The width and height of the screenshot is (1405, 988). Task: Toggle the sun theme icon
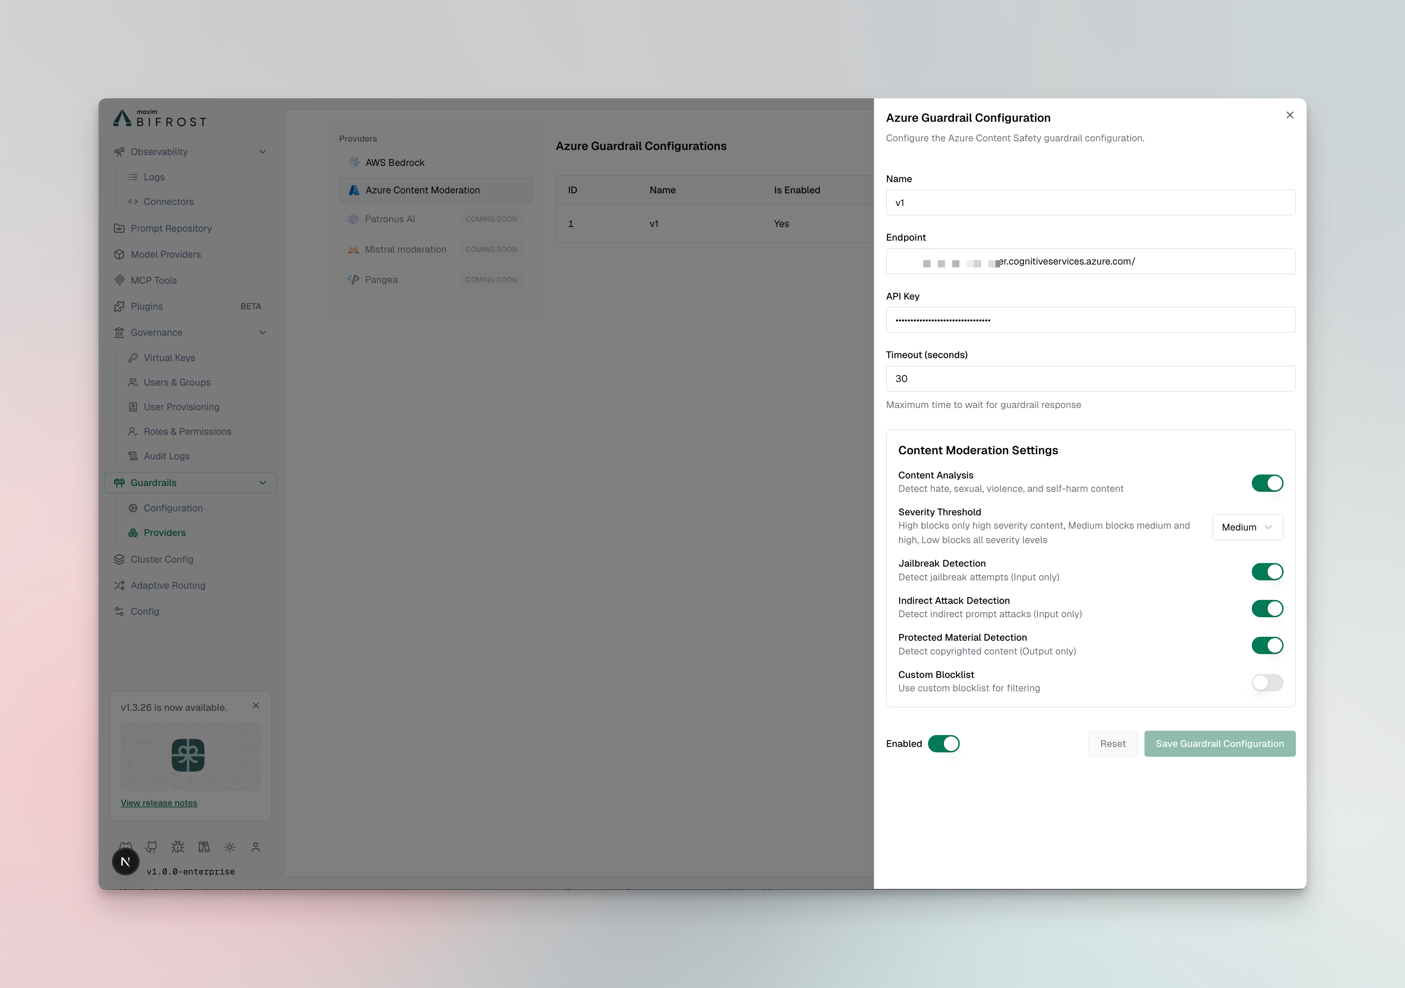[229, 847]
